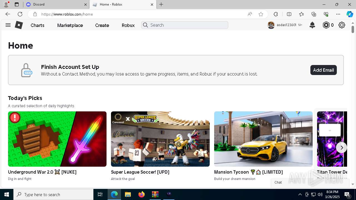Viewport: 356px width, 200px height.
Task: Click the taskbar search box
Action: click(53, 194)
